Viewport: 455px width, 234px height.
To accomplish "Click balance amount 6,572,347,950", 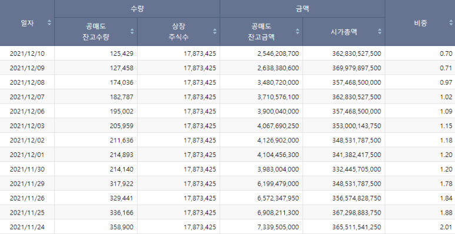I will click(278, 198).
